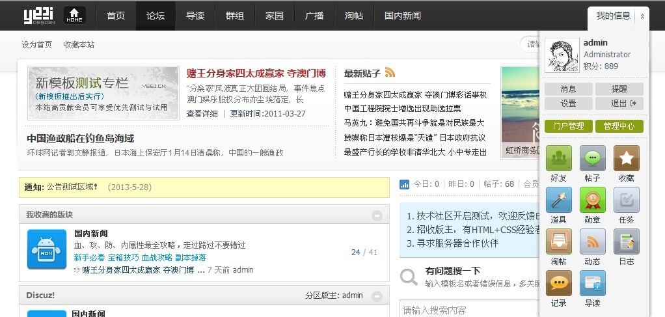
Task: Open the 道具 magic wand icon
Action: tap(558, 200)
